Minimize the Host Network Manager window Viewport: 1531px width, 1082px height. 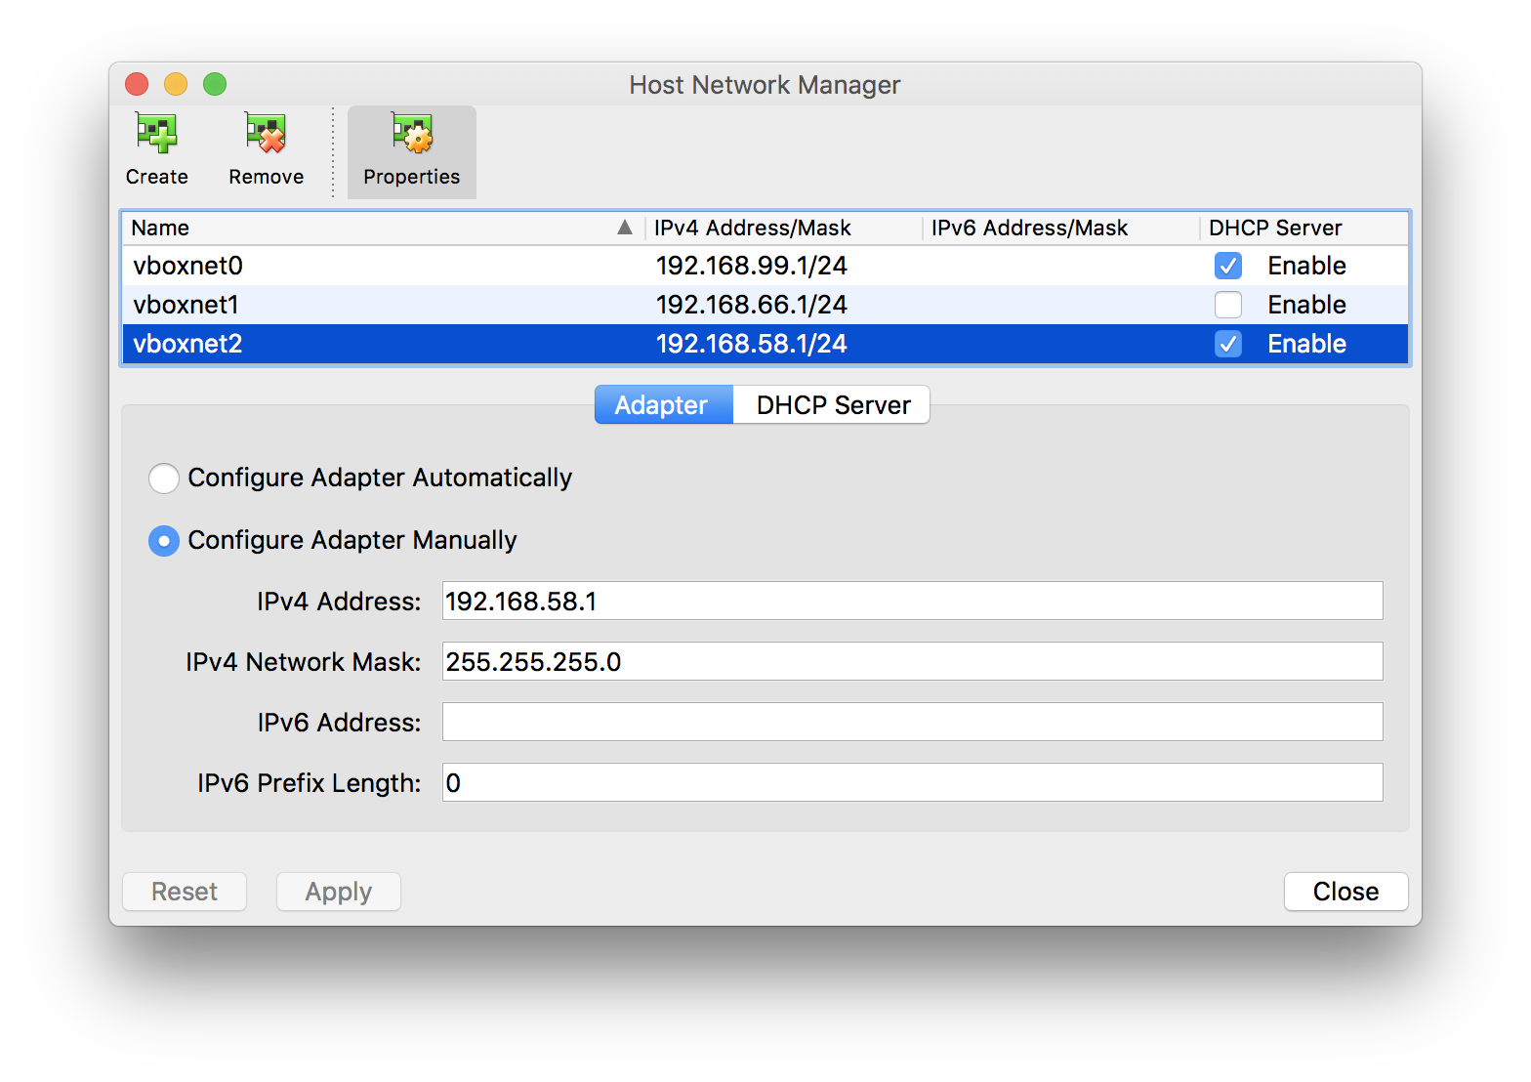click(176, 84)
